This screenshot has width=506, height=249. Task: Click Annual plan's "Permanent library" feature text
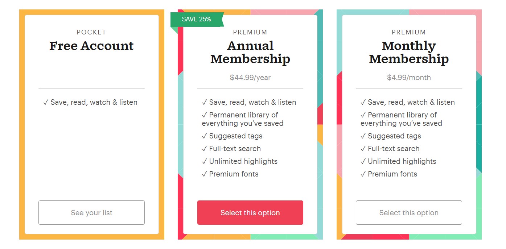click(243, 119)
